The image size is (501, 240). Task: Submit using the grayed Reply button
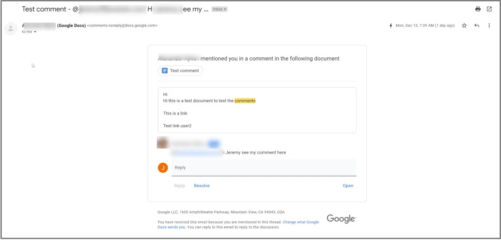click(x=180, y=185)
